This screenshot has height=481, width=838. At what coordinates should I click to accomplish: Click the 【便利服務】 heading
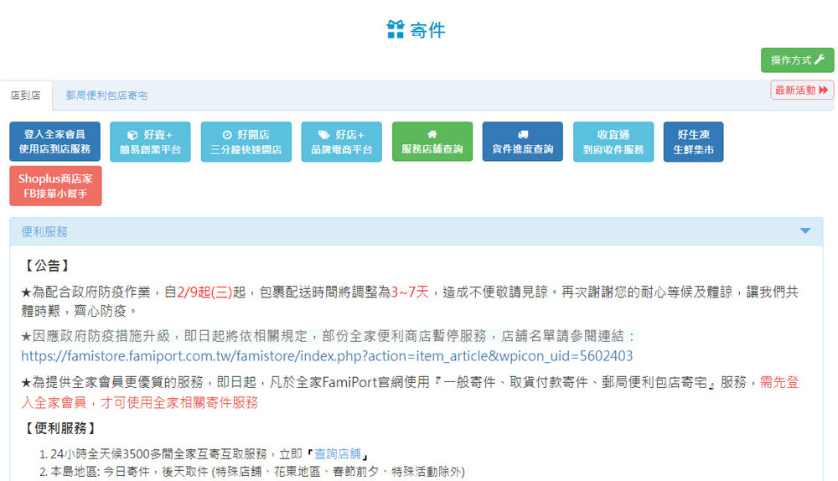[x=61, y=428]
